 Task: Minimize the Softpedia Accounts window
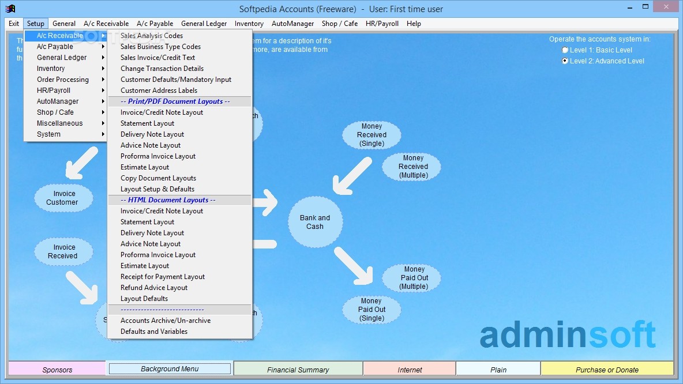click(x=631, y=7)
